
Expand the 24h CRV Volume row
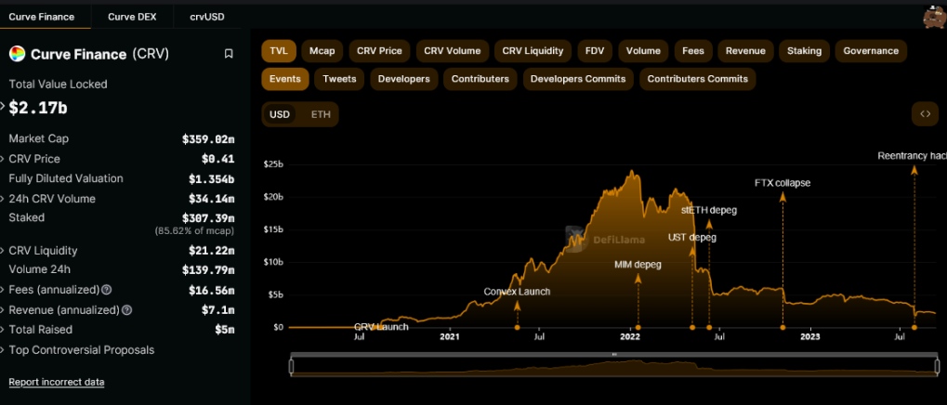click(x=3, y=199)
